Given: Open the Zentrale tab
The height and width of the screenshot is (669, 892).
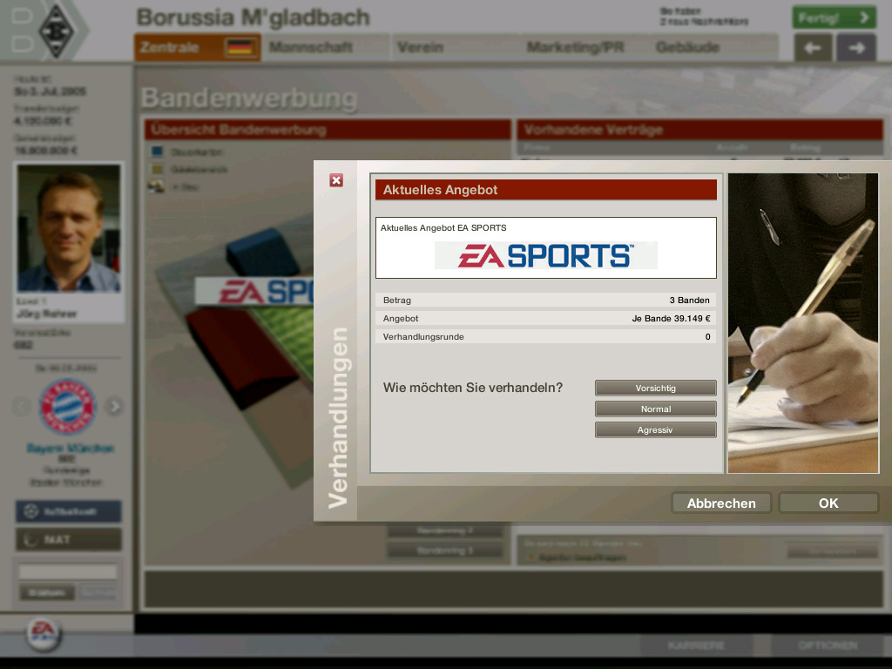Looking at the screenshot, I should [x=170, y=47].
